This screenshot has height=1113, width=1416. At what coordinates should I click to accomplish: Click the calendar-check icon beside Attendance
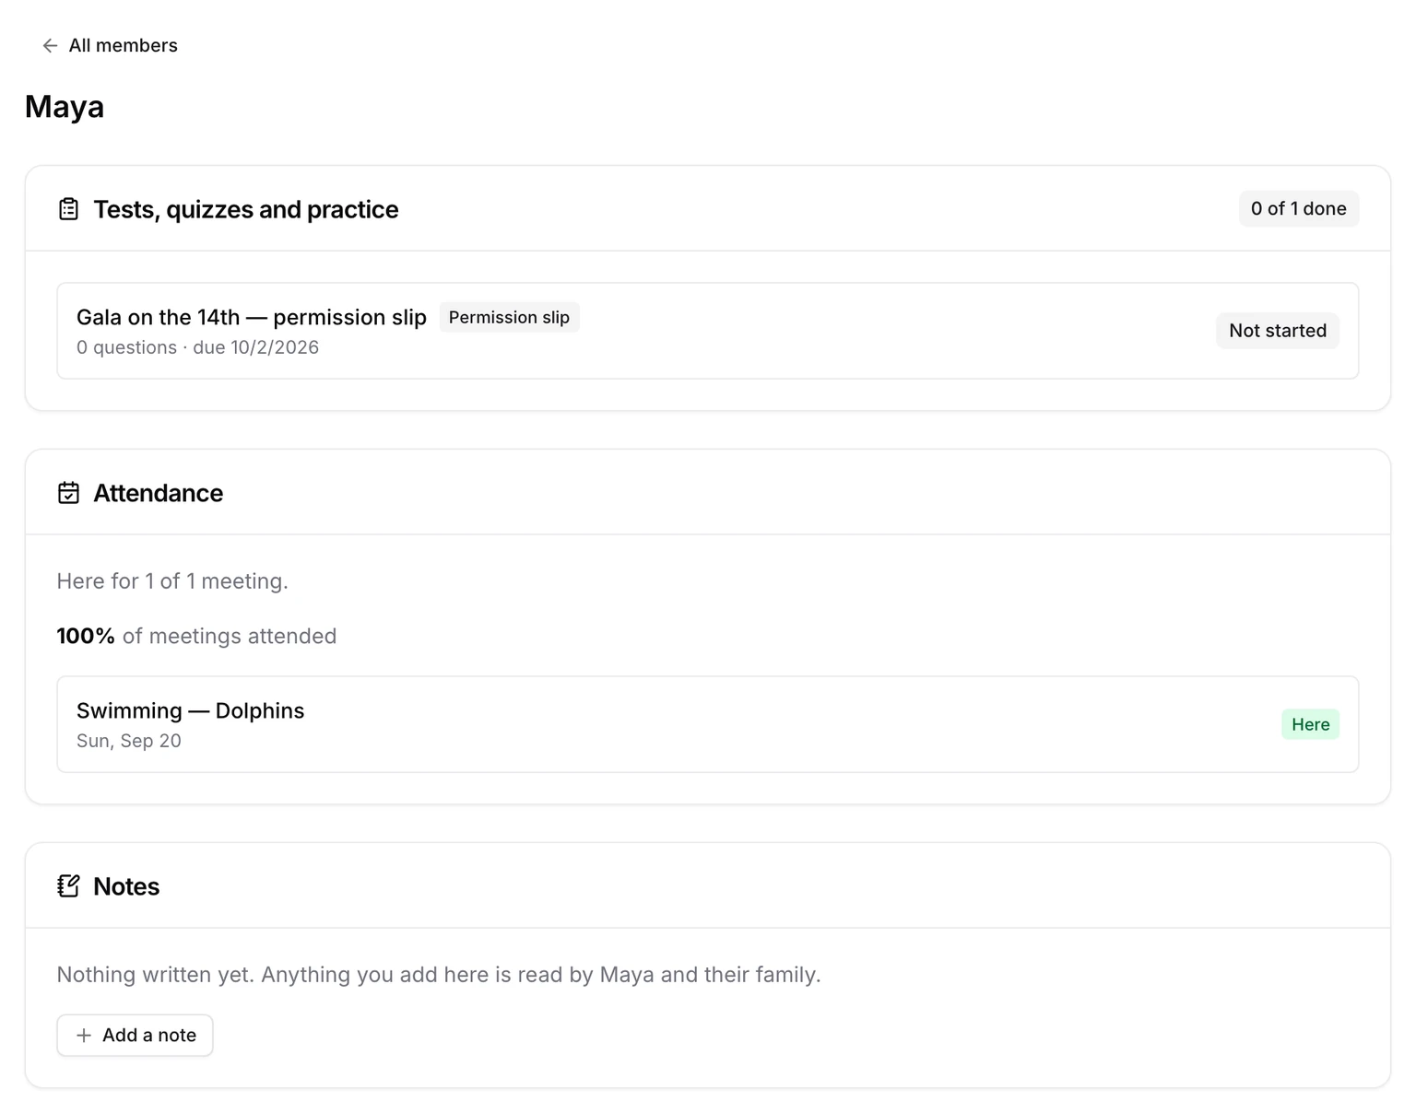point(68,493)
